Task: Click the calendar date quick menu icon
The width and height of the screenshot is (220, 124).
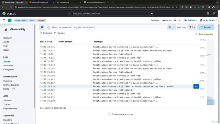Action: [169, 27]
